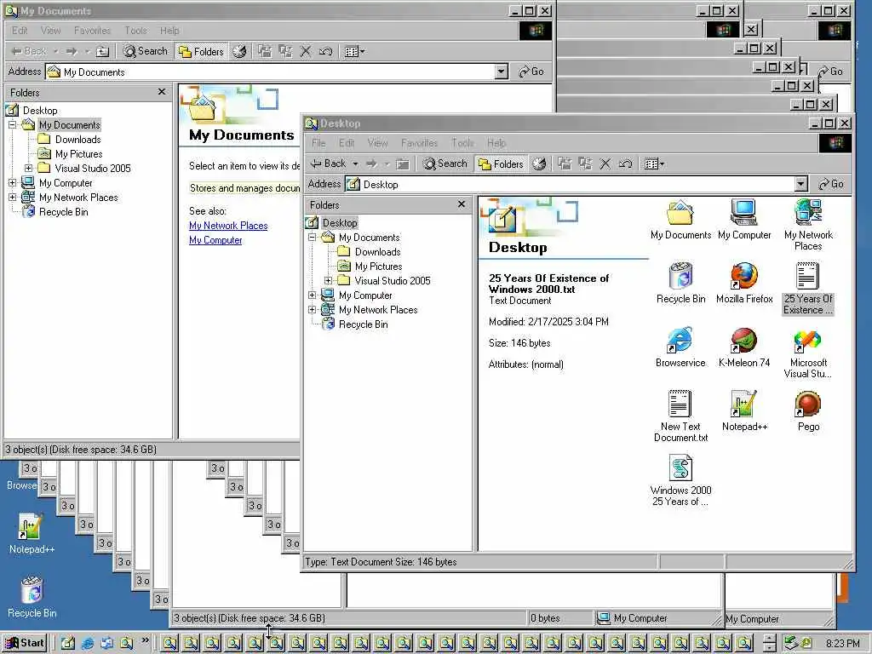This screenshot has height=654, width=872.
Task: Open the Start menu
Action: (x=25, y=643)
